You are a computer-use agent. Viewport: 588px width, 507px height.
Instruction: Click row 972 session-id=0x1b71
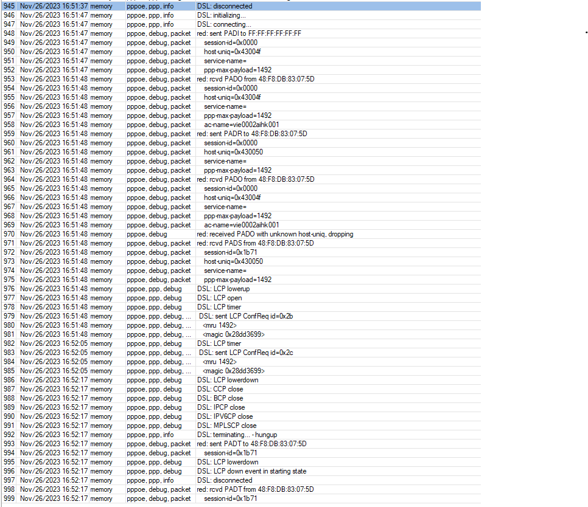click(241, 252)
